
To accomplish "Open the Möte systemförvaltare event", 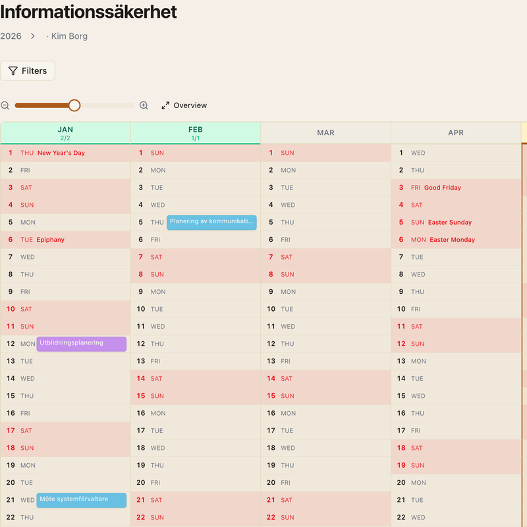I will click(81, 500).
